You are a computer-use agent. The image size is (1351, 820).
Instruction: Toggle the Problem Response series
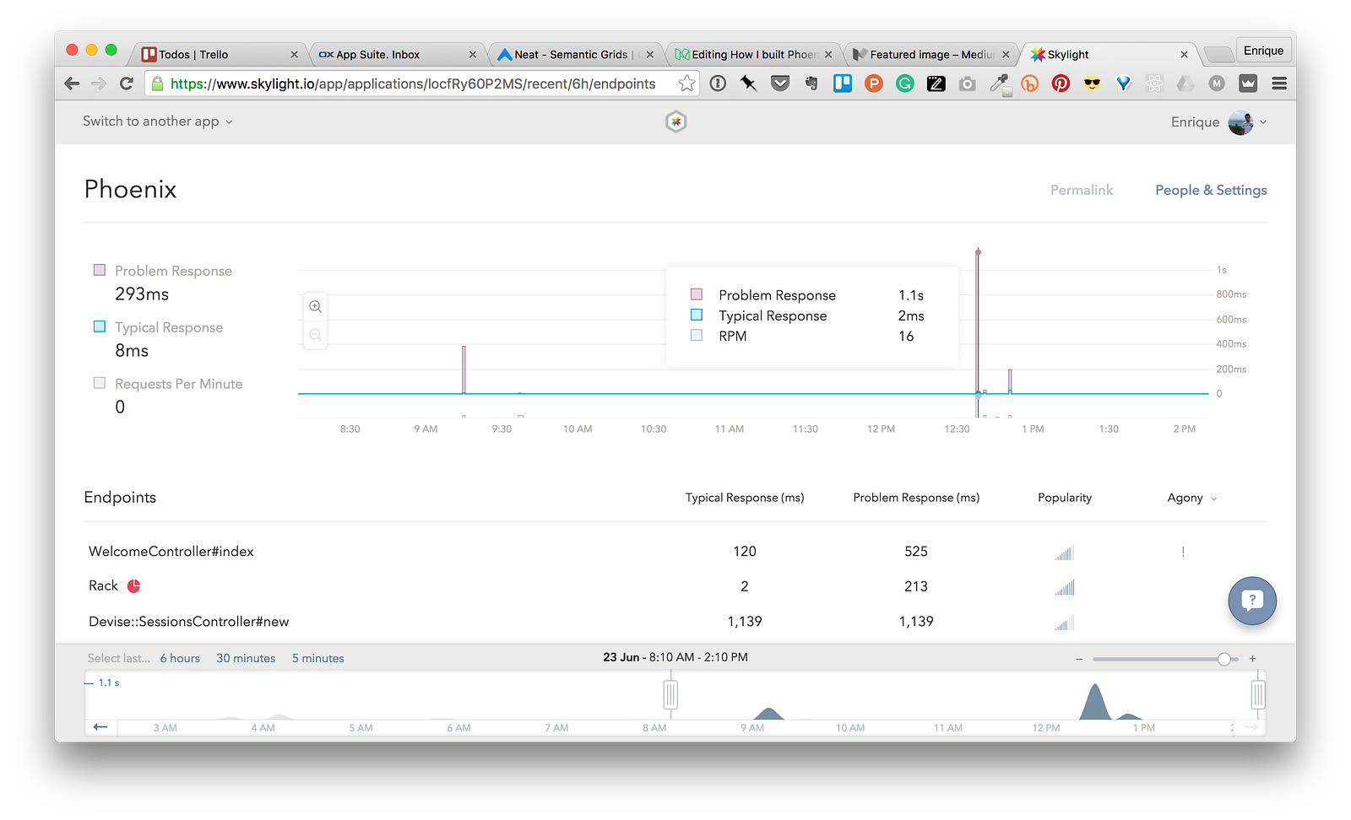[x=100, y=270]
